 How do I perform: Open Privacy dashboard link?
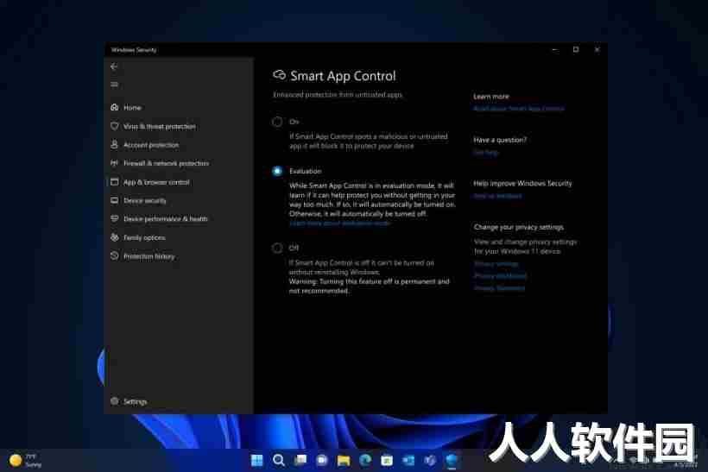coord(500,276)
